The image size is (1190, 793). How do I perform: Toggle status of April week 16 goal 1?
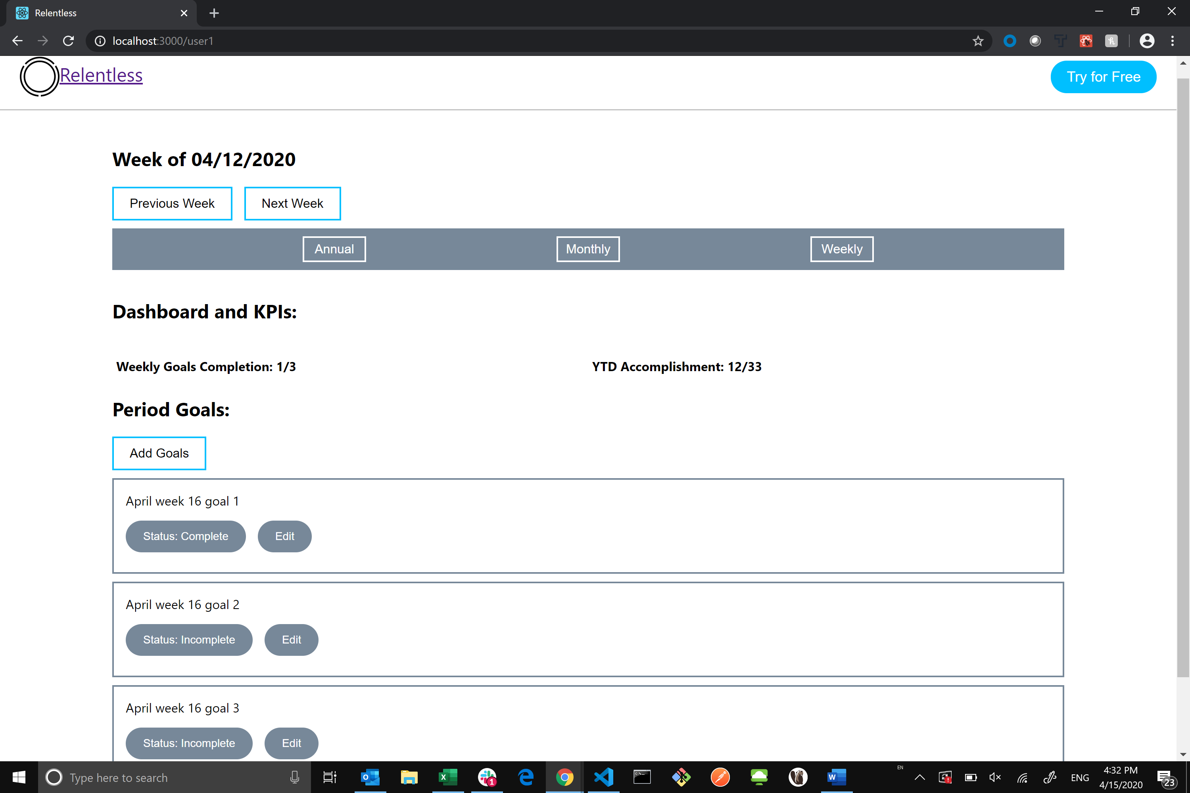pyautogui.click(x=186, y=536)
